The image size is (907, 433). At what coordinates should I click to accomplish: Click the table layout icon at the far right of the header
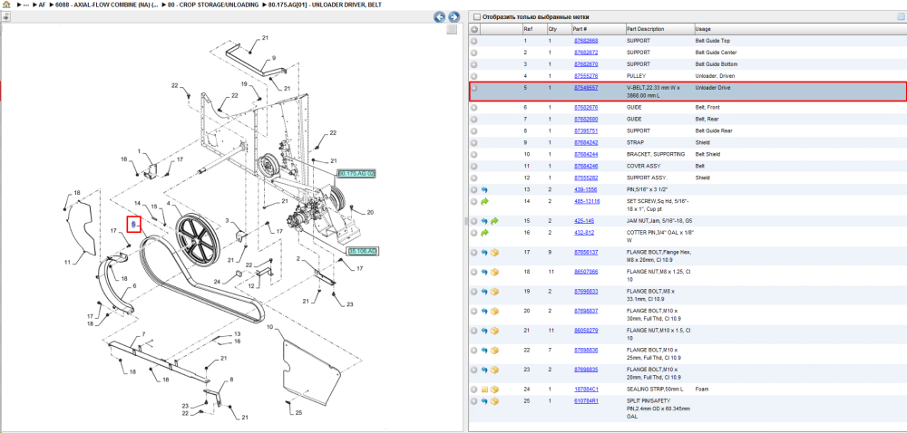pos(900,16)
